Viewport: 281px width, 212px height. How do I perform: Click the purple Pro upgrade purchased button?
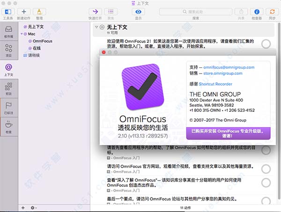pos(229,133)
